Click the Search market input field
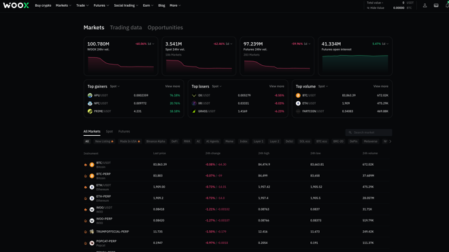 tap(369, 132)
